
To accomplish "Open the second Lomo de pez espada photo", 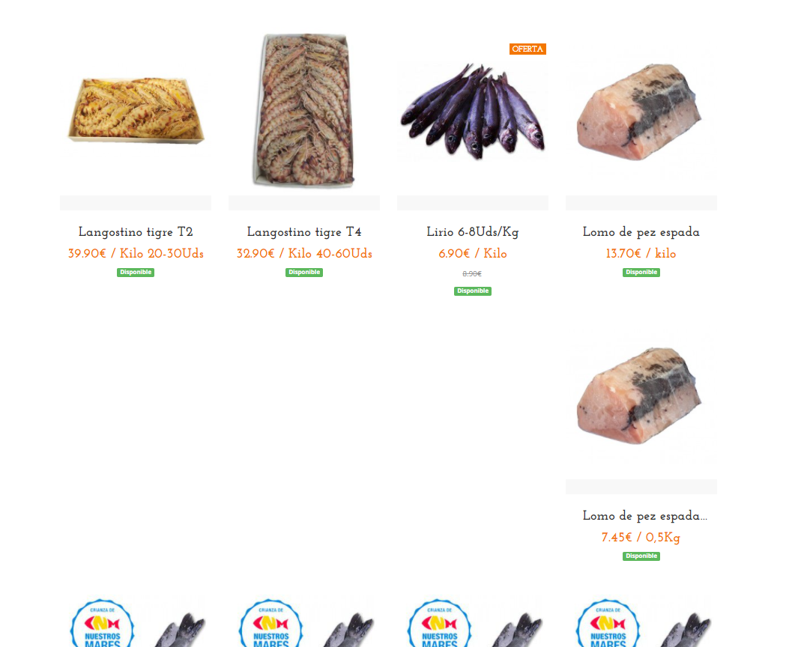I will [x=641, y=395].
